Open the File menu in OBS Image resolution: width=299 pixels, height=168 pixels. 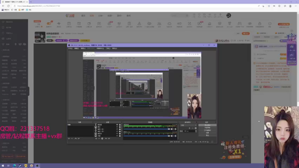[70, 49]
